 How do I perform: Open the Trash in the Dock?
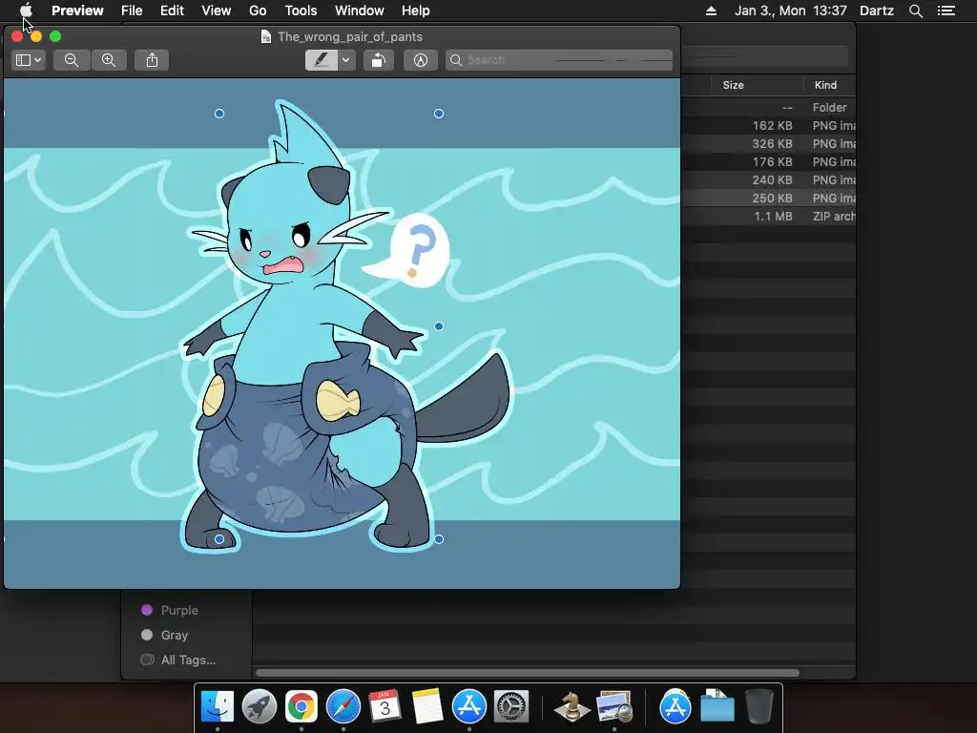(759, 707)
